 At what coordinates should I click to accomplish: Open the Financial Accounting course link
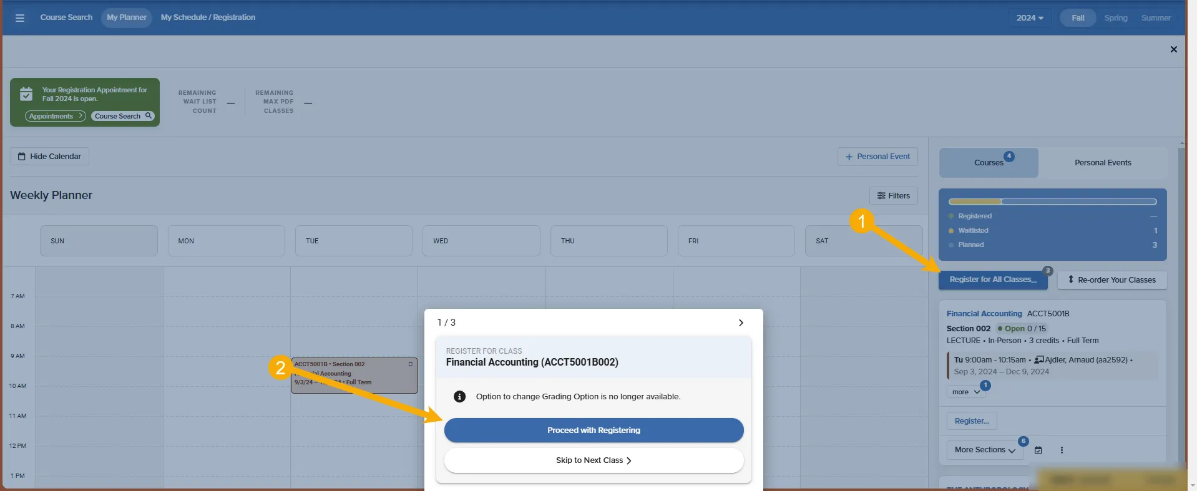pos(984,314)
